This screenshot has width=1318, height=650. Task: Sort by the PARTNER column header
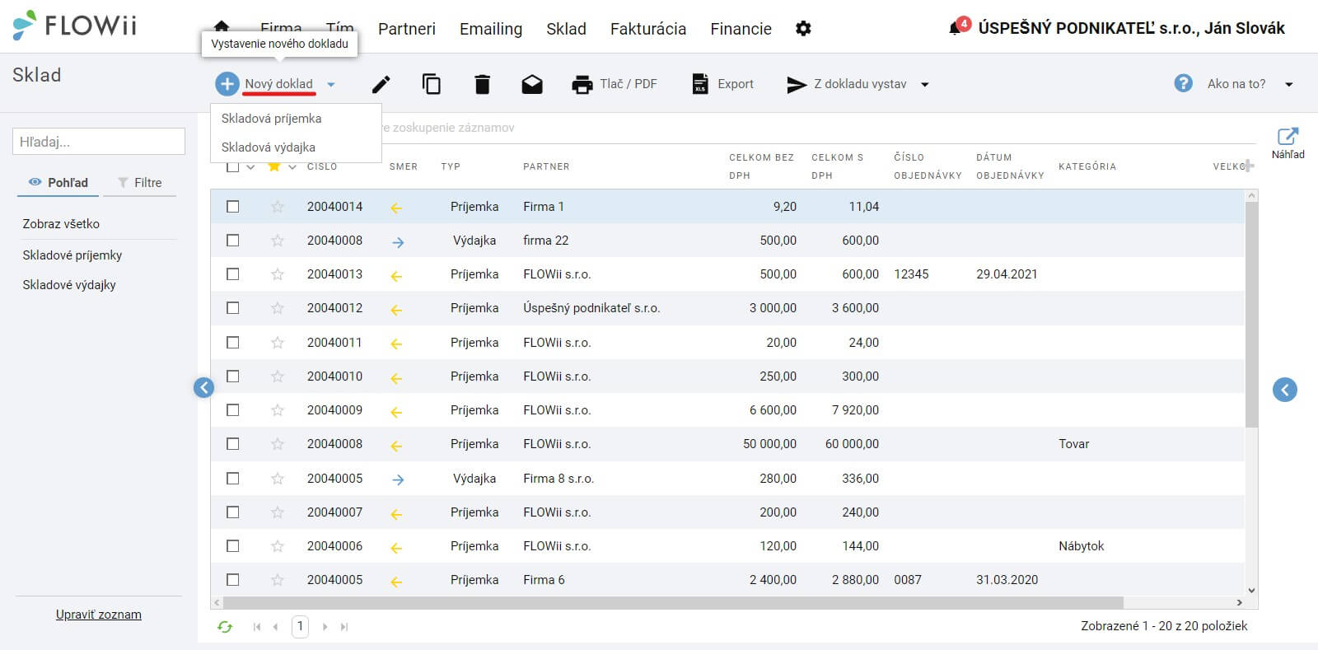click(x=546, y=166)
